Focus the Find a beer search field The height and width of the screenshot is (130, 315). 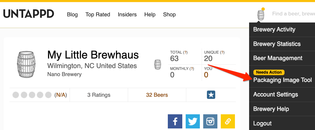coord(293,14)
